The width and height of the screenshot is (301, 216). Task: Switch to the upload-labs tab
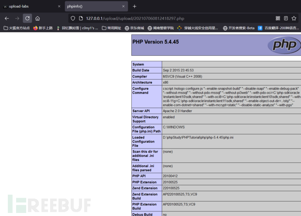pyautogui.click(x=32, y=7)
